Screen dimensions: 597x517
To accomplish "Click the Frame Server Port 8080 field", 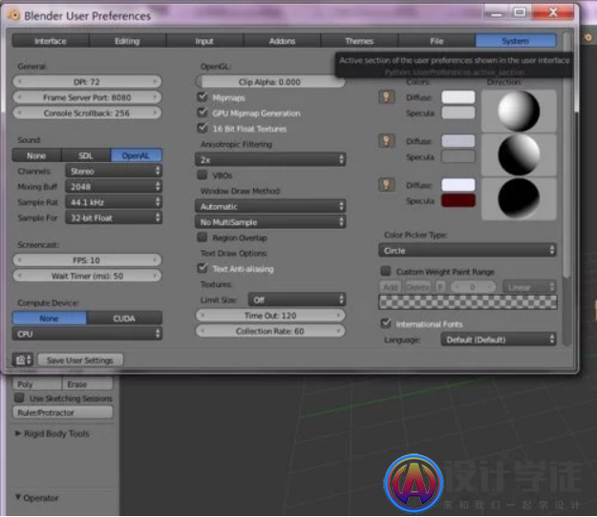I will (87, 97).
